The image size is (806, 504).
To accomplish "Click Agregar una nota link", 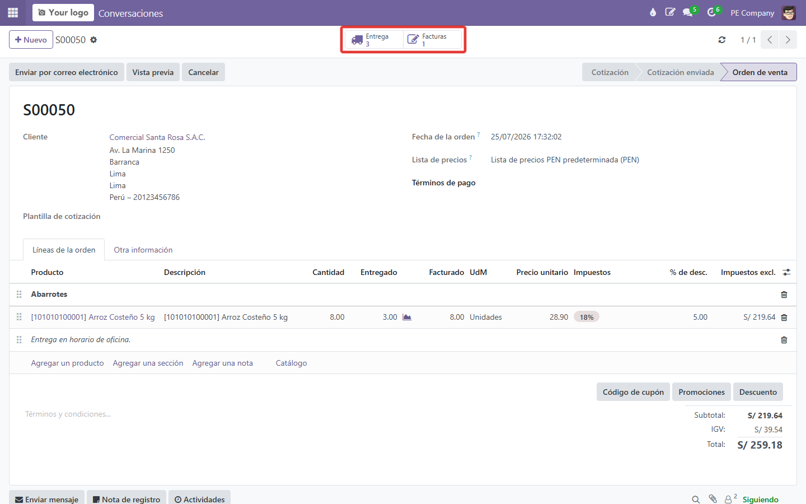I will click(222, 363).
